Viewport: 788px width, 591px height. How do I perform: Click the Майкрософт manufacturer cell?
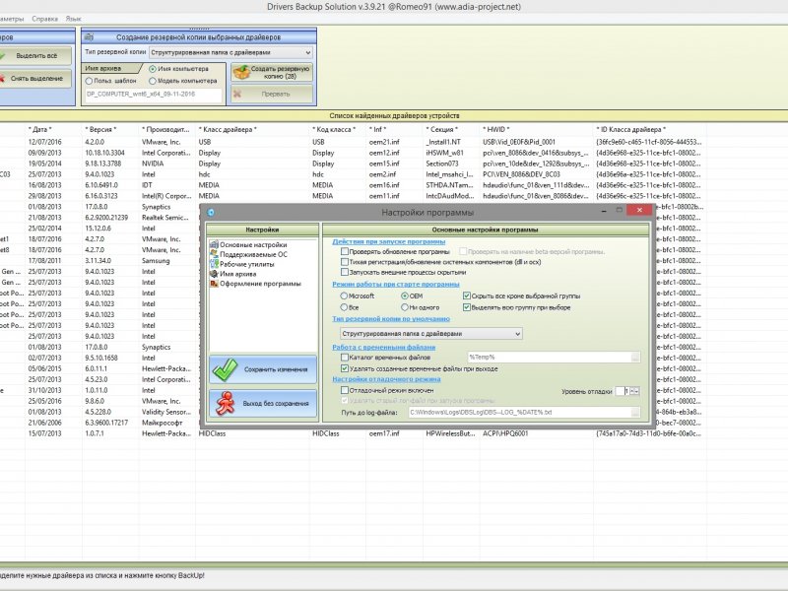(x=162, y=423)
